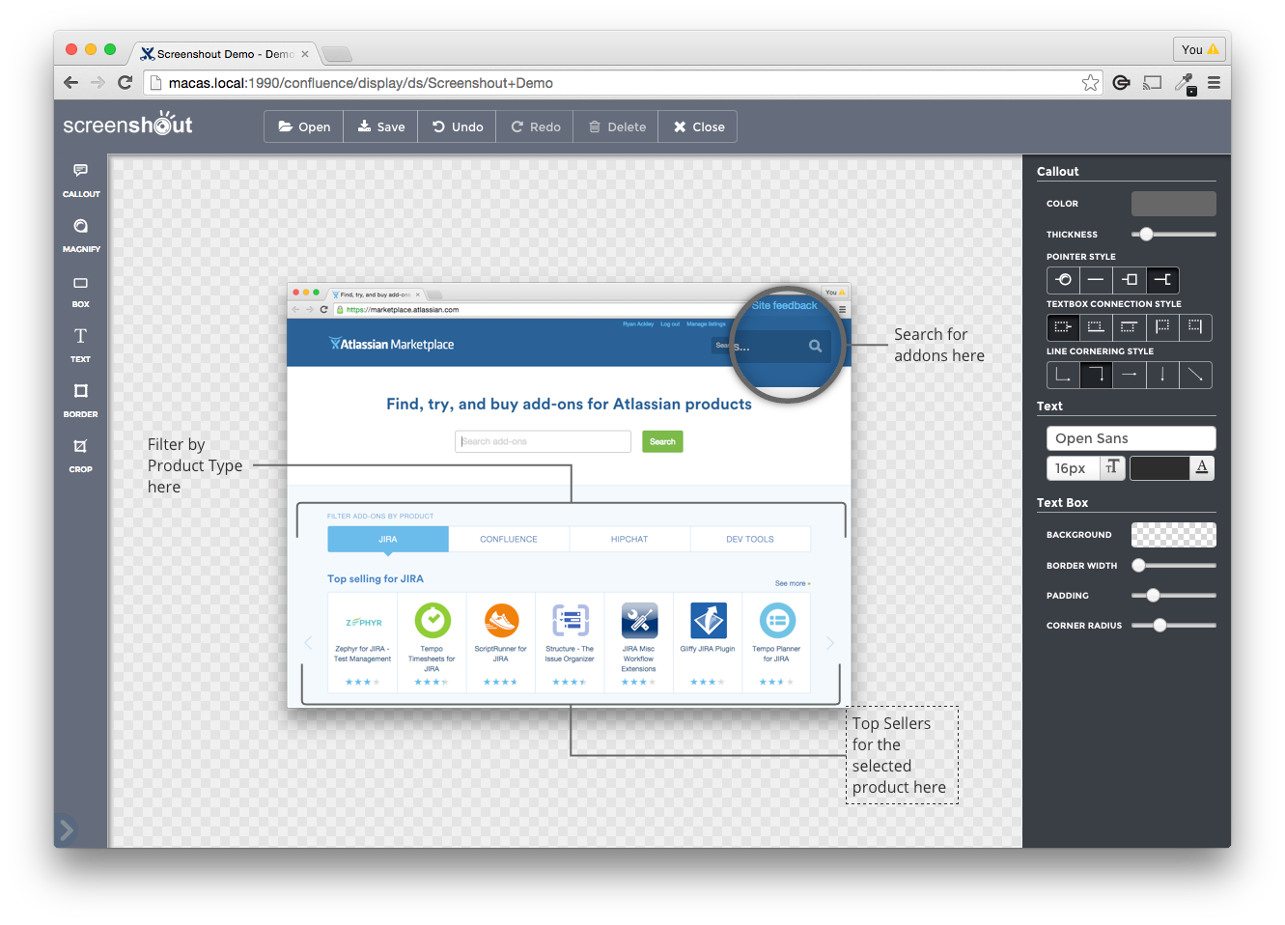The height and width of the screenshot is (925, 1285).
Task: Choose square pointer style
Action: (x=1130, y=280)
